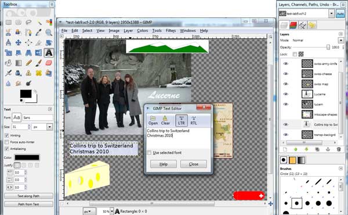Image resolution: width=348 pixels, height=215 pixels.
Task: Click the Auto button in Layers dock
Action: click(340, 13)
